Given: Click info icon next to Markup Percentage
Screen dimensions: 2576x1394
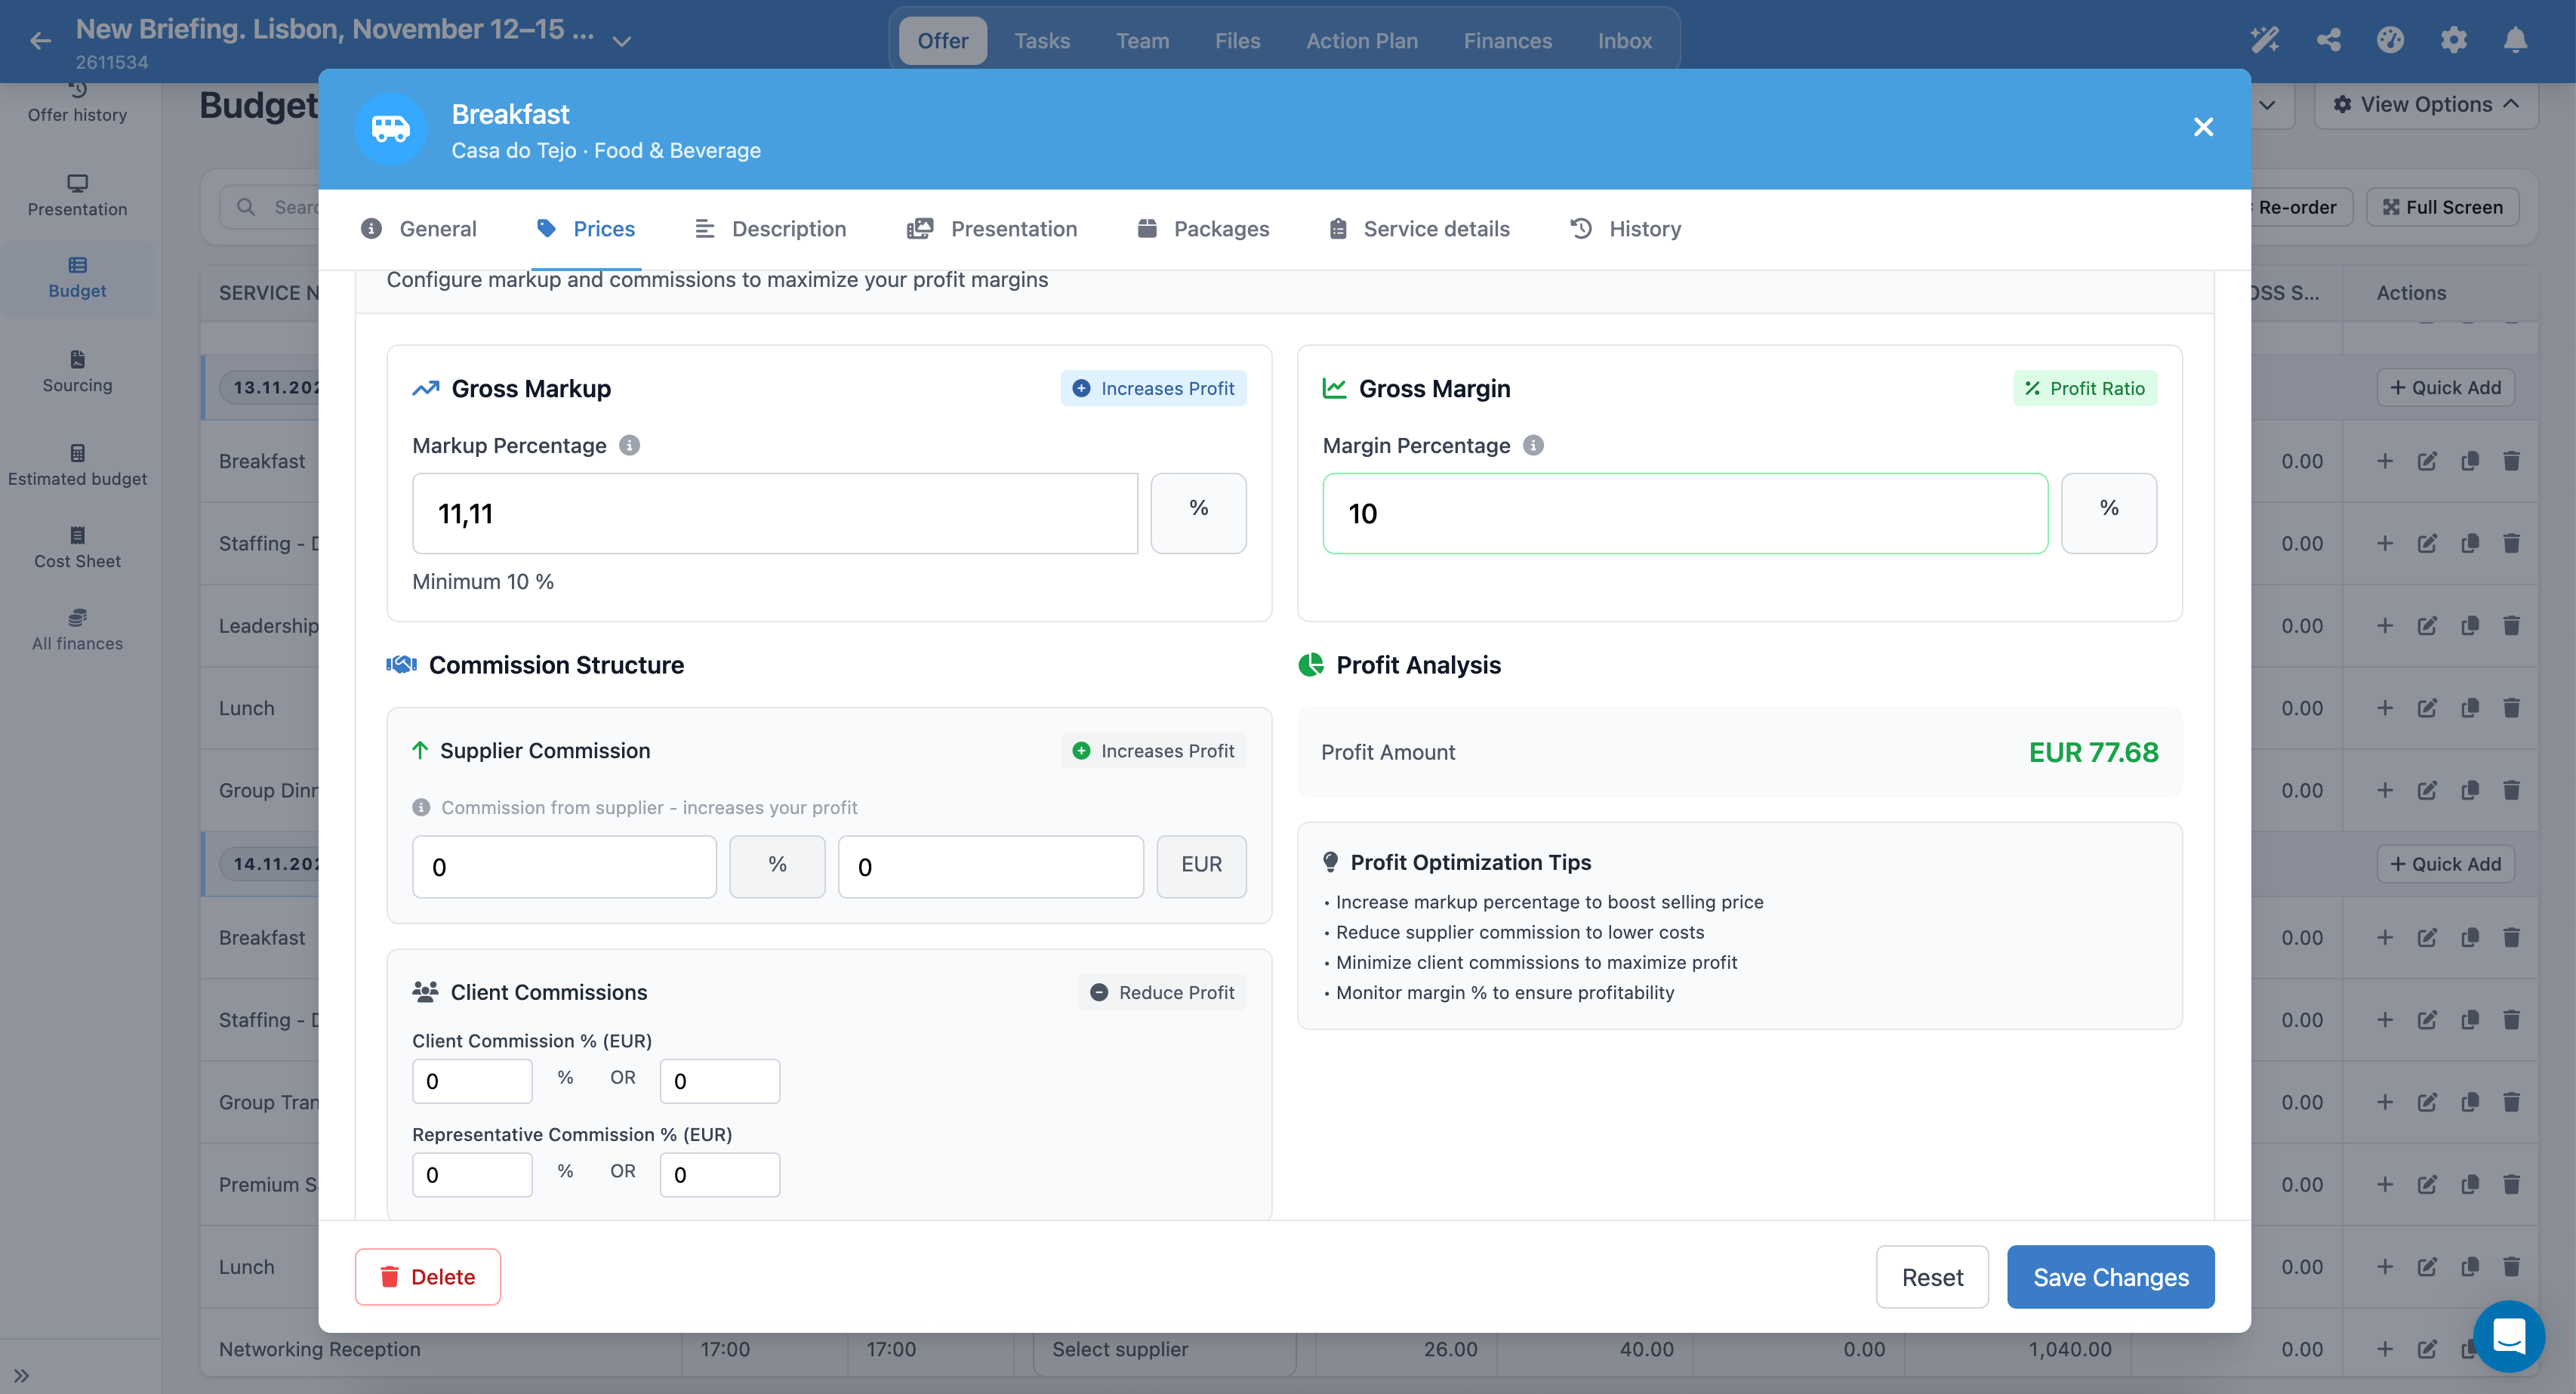Looking at the screenshot, I should pyautogui.click(x=629, y=445).
